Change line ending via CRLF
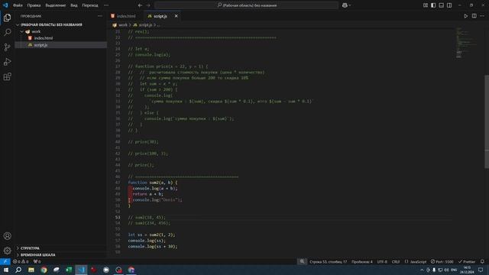The image size is (489, 275). pyautogui.click(x=396, y=261)
